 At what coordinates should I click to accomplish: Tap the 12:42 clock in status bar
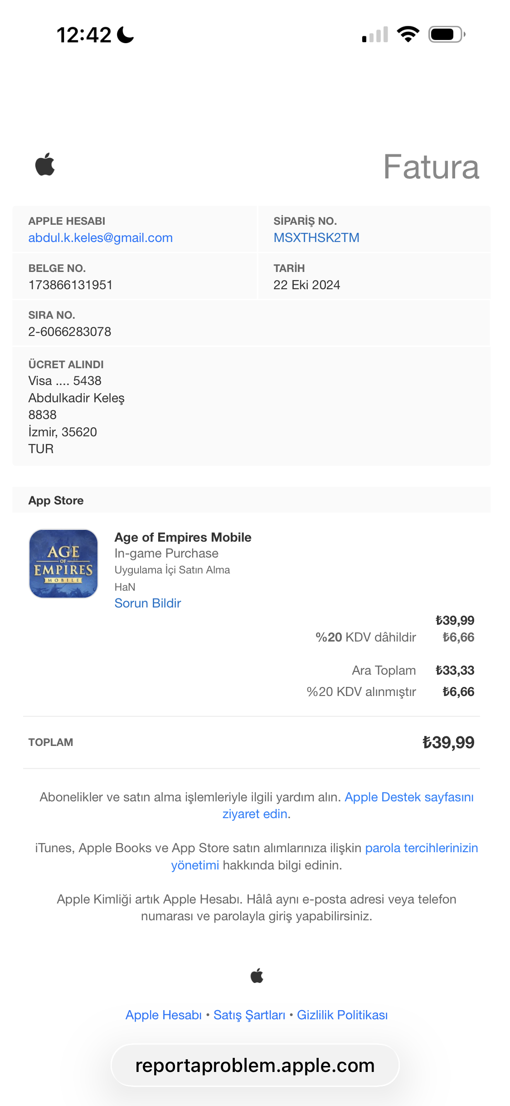click(x=84, y=35)
